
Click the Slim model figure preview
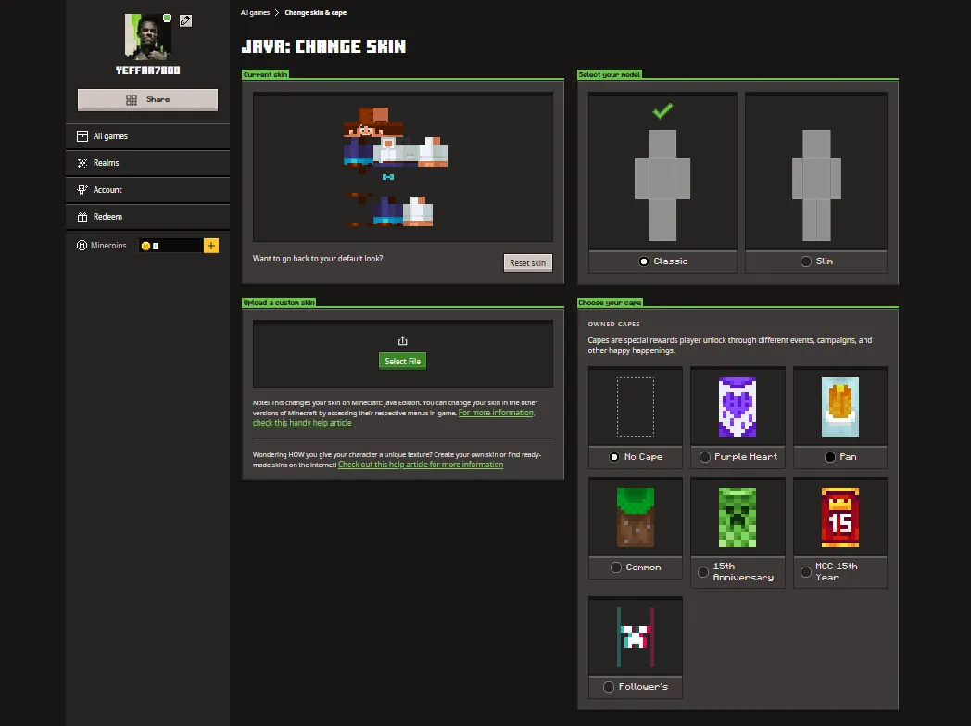point(816,185)
